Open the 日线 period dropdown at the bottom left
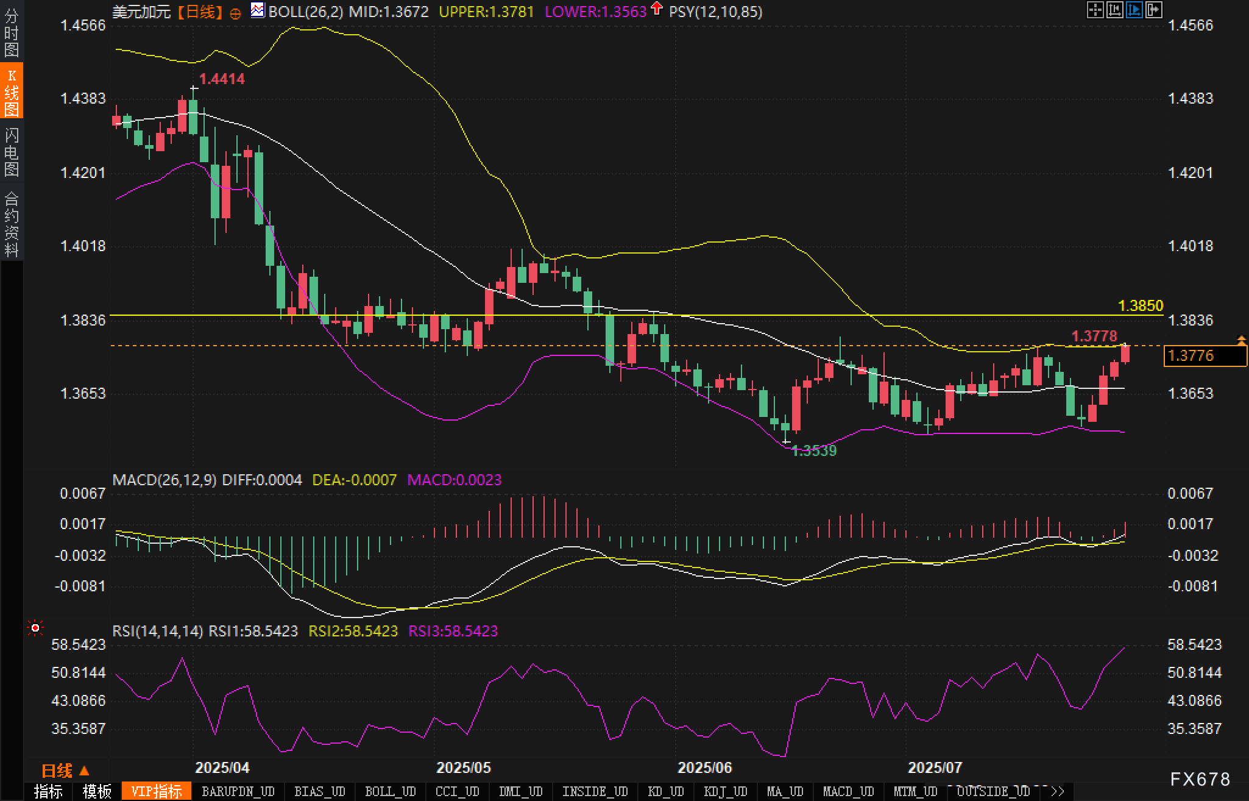This screenshot has width=1249, height=801. coord(65,771)
